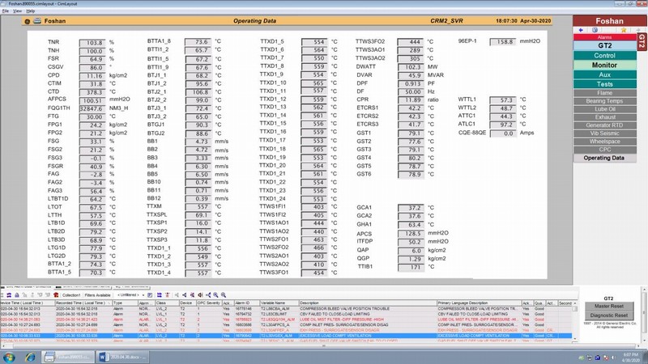Click the printer icon beside the Foshan title
Screen dimensions: 648x364
(37, 21)
